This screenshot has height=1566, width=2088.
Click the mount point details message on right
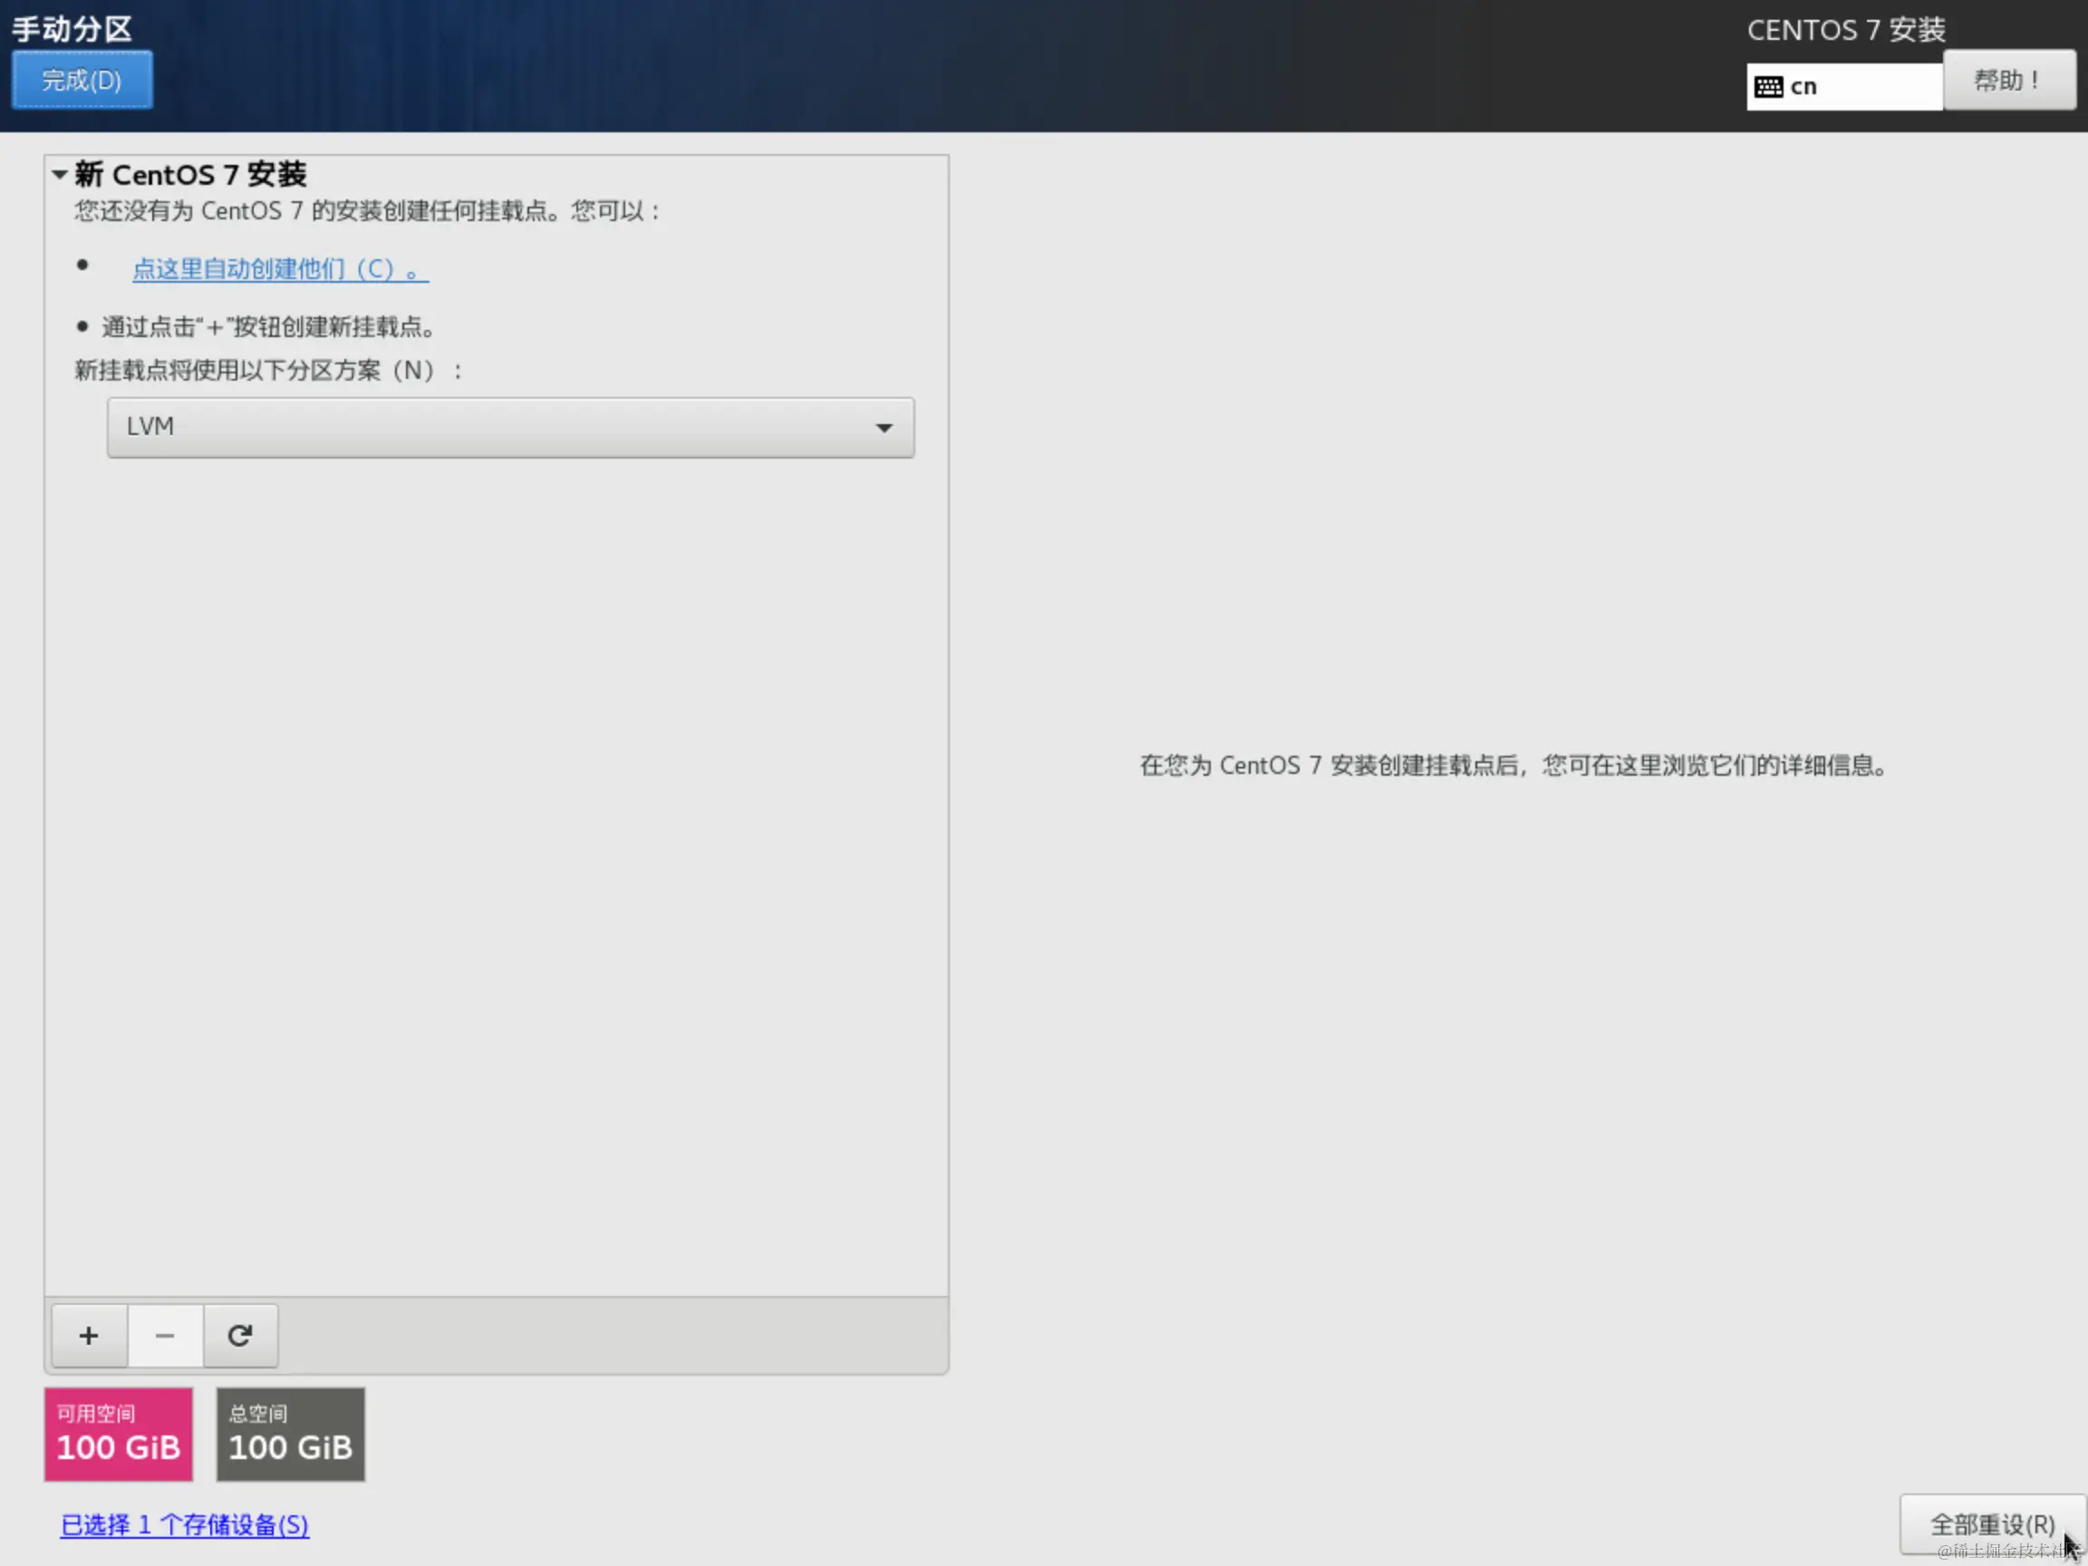[x=1513, y=765]
